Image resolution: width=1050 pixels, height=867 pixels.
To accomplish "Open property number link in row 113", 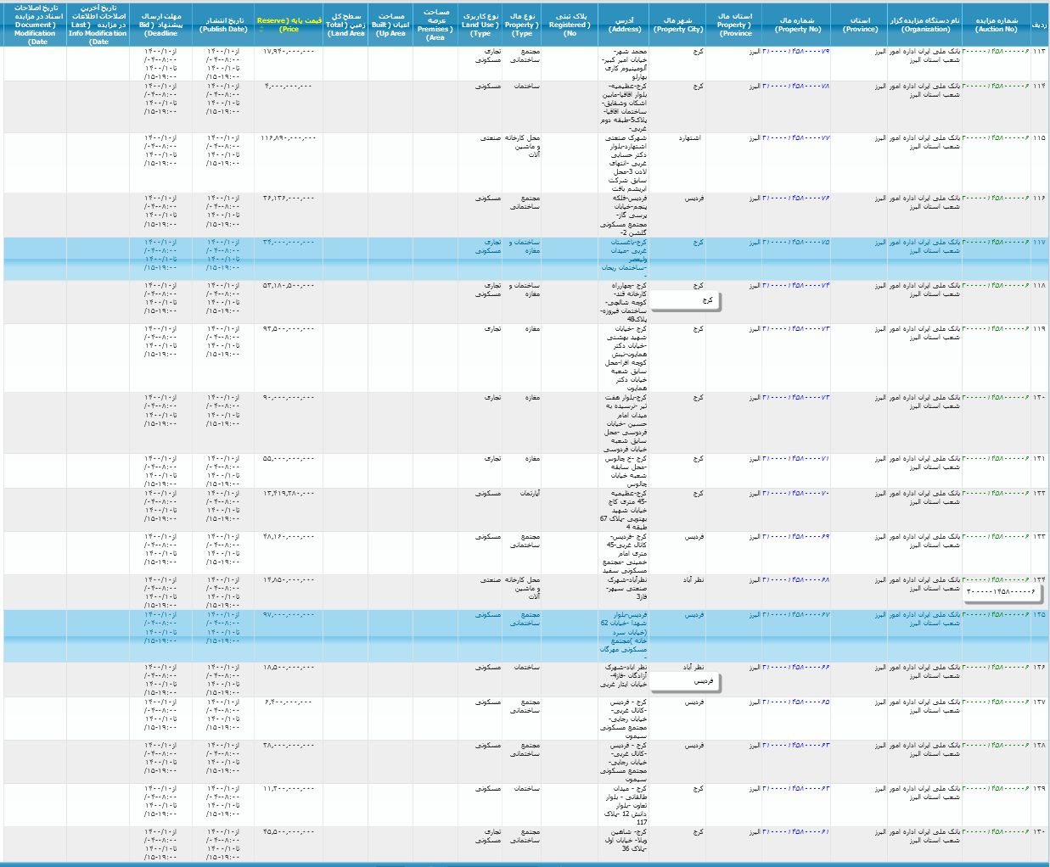I will [x=795, y=52].
